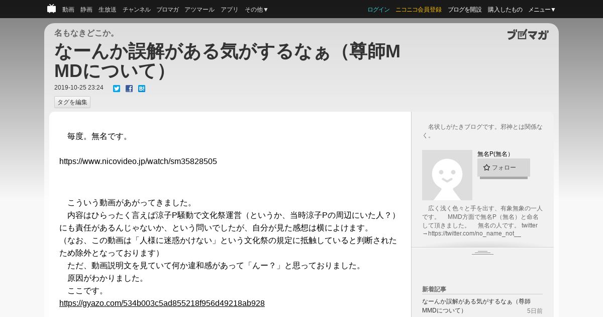
Task: Open the チャンネル menu item
Action: [x=137, y=10]
